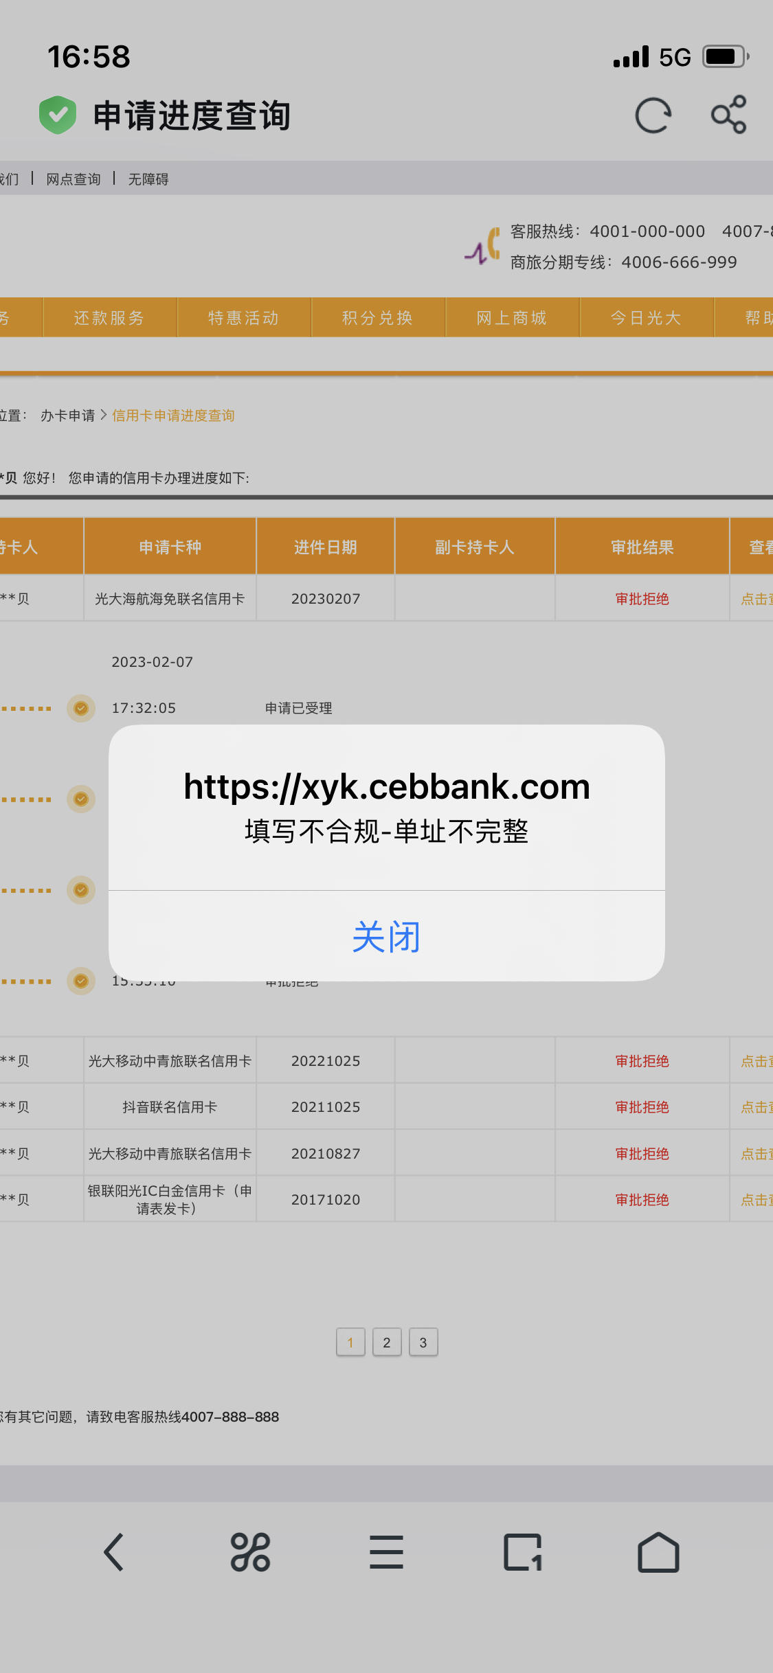773x1673 pixels.
Task: Click the 2023-02-07 timeline date
Action: (x=153, y=662)
